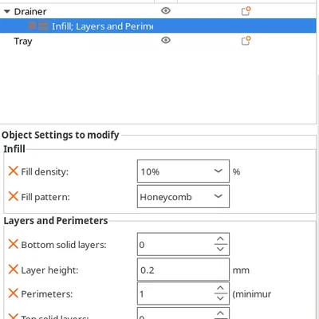Click the Layer height label
Screen dimensions: 319x319
(x=49, y=270)
